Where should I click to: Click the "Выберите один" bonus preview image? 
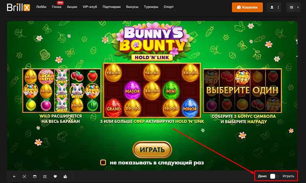[x=242, y=91]
